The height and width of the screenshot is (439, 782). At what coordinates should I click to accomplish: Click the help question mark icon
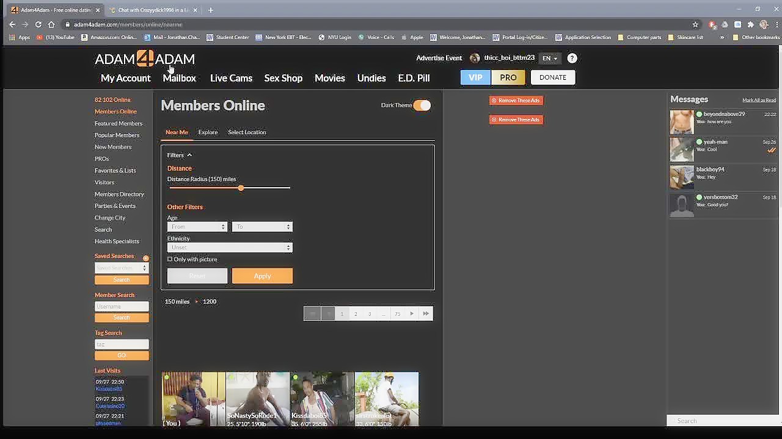[x=572, y=59]
